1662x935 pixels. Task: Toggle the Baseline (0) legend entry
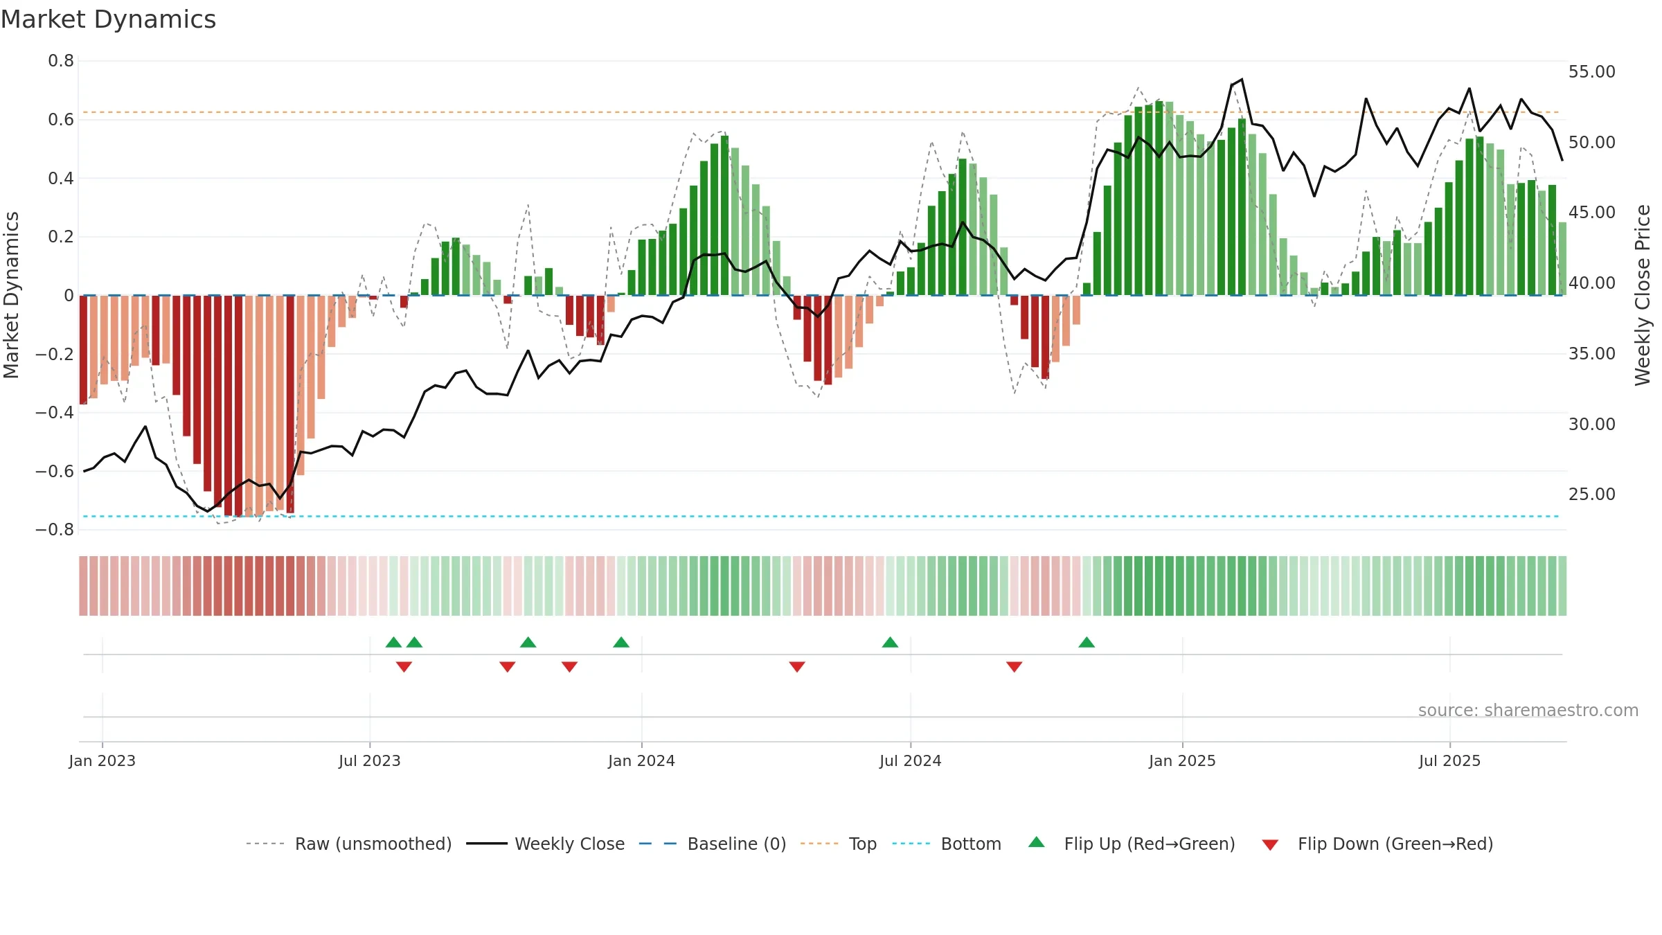point(713,844)
